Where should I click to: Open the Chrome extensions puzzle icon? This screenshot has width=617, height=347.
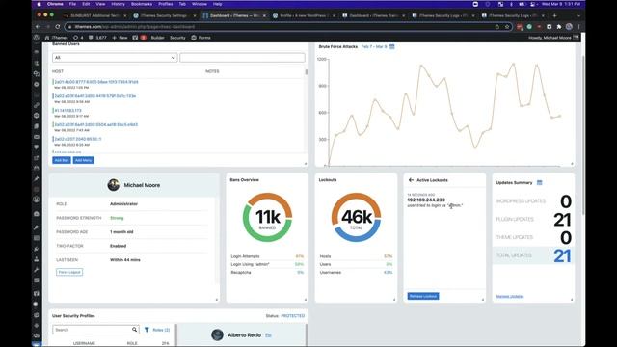click(559, 27)
